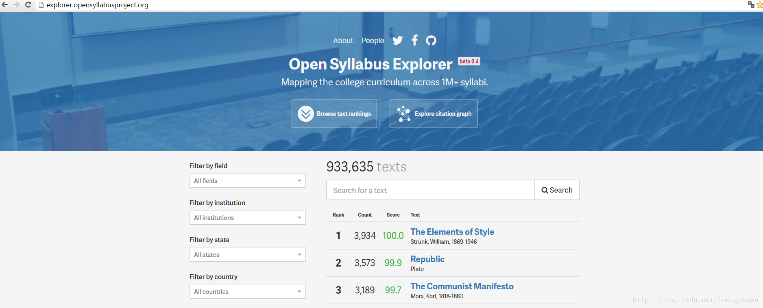The image size is (763, 308).
Task: Click the Explore citation graph button
Action: point(434,114)
